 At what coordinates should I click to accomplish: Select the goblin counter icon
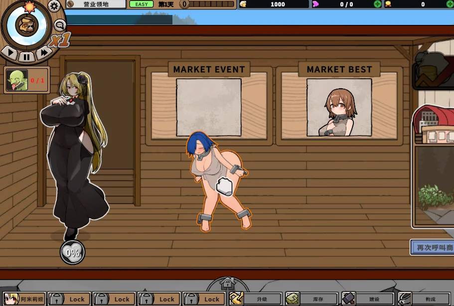click(x=16, y=80)
